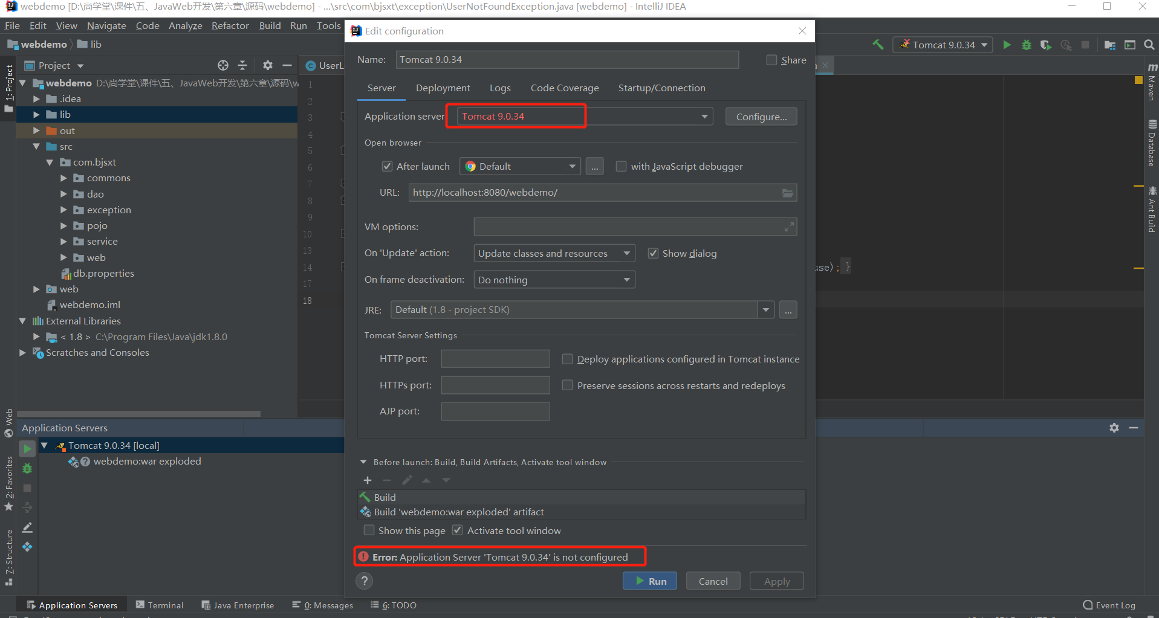Toggle Show dialog checkbox

click(653, 254)
